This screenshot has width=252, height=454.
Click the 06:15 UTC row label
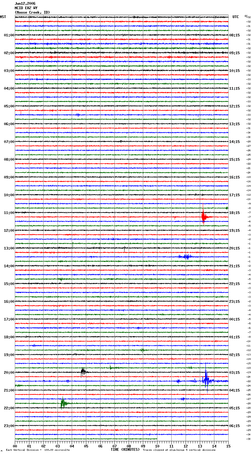click(235, 426)
